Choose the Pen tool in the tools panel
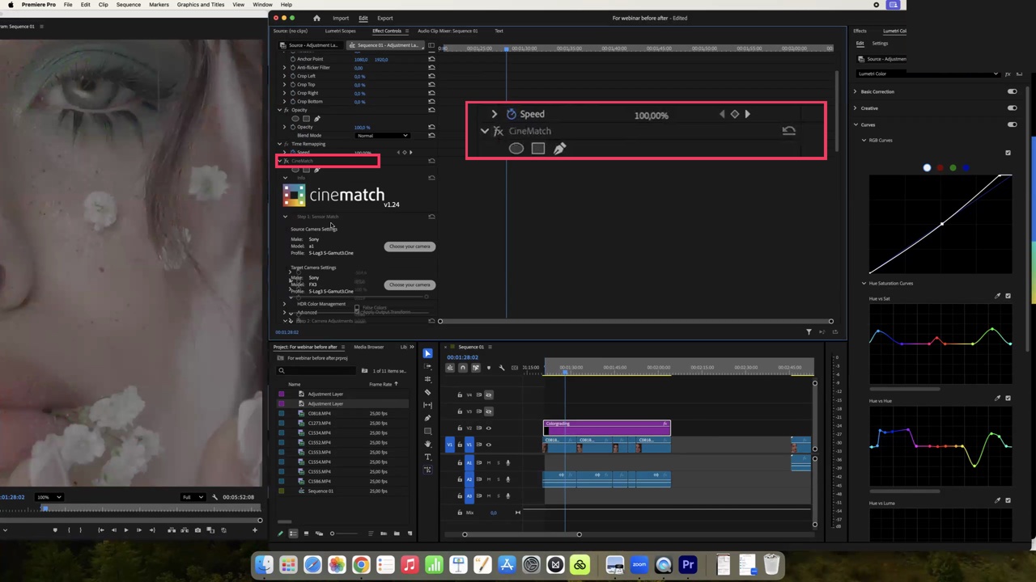The width and height of the screenshot is (1036, 582). click(x=427, y=418)
